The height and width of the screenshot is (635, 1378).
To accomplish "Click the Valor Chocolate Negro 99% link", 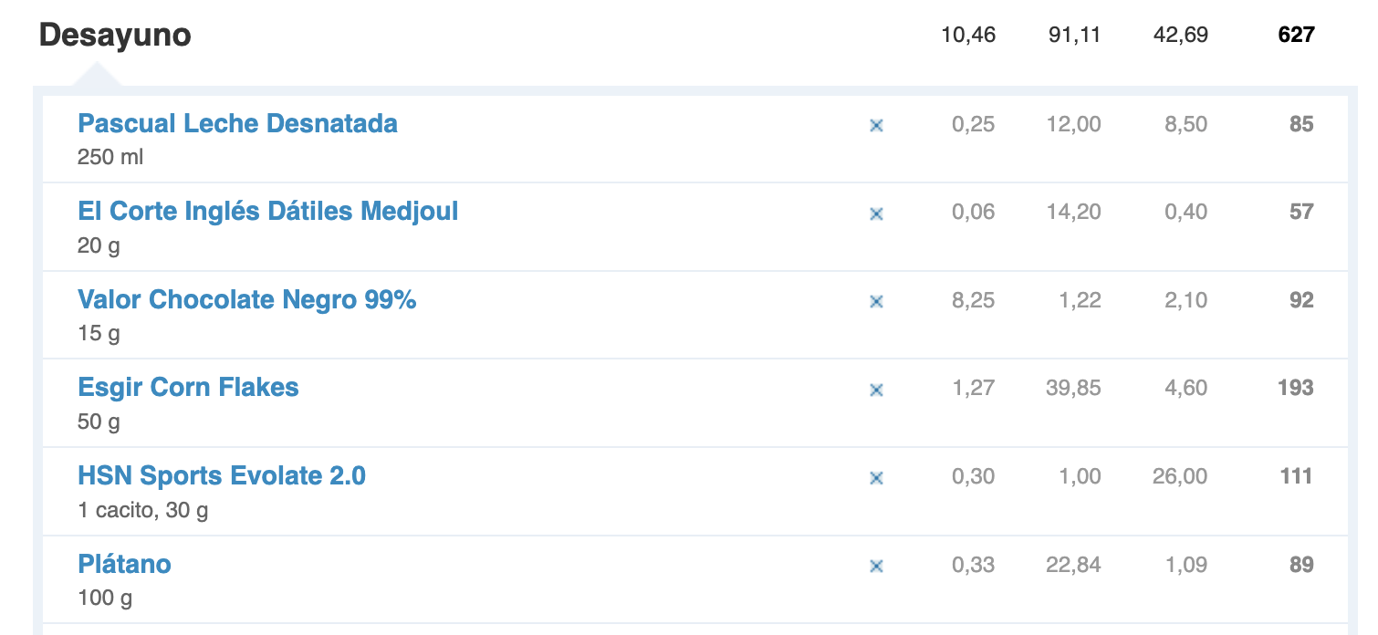I will click(x=246, y=299).
